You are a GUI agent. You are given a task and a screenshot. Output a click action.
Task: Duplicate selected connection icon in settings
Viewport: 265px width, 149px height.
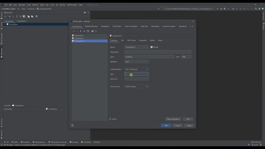(x=88, y=31)
